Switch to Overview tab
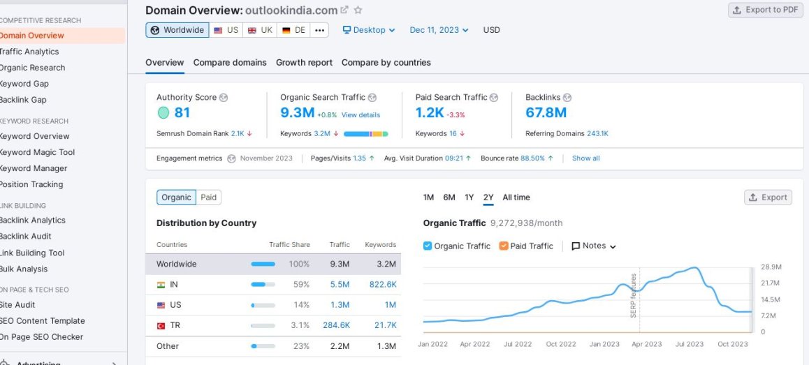The width and height of the screenshot is (809, 365). [165, 62]
